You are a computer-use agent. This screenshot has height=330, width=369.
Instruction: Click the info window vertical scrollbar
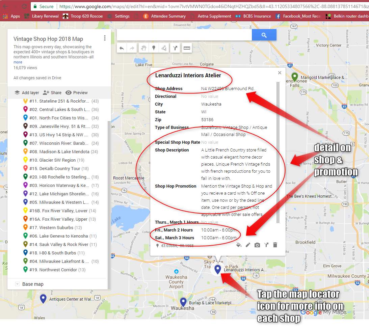pos(278,153)
